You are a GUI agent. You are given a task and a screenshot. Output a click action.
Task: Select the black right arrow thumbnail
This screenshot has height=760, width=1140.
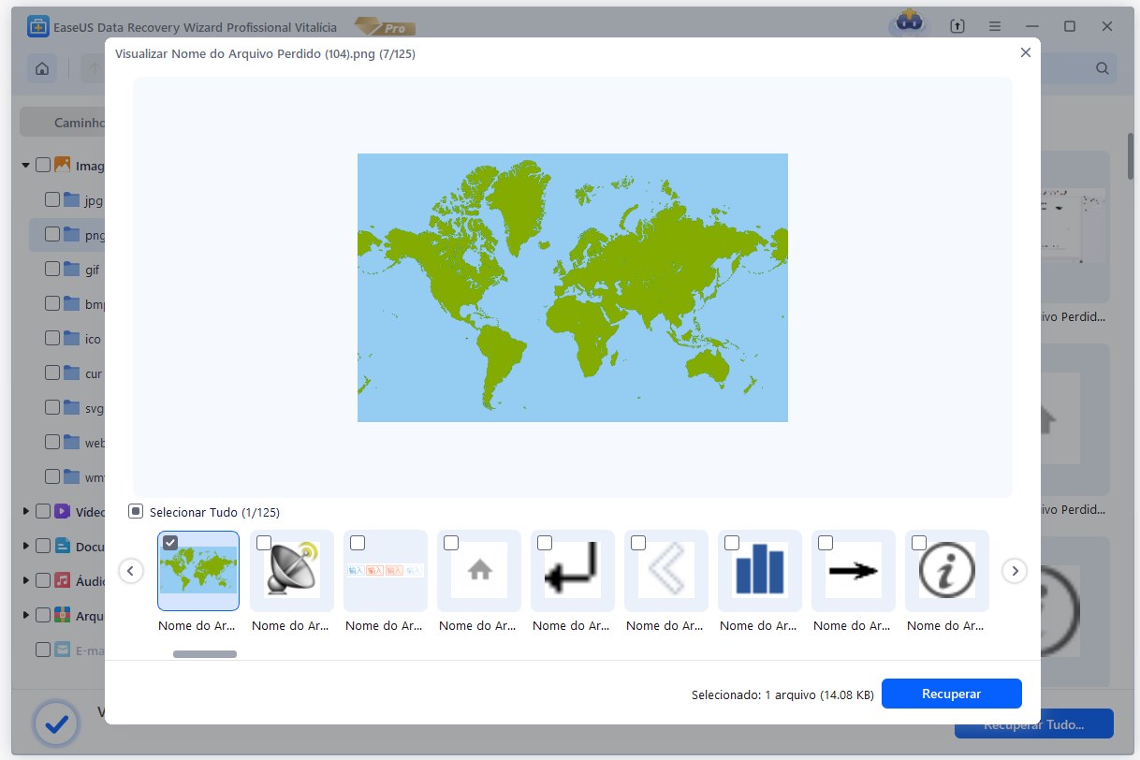[854, 570]
